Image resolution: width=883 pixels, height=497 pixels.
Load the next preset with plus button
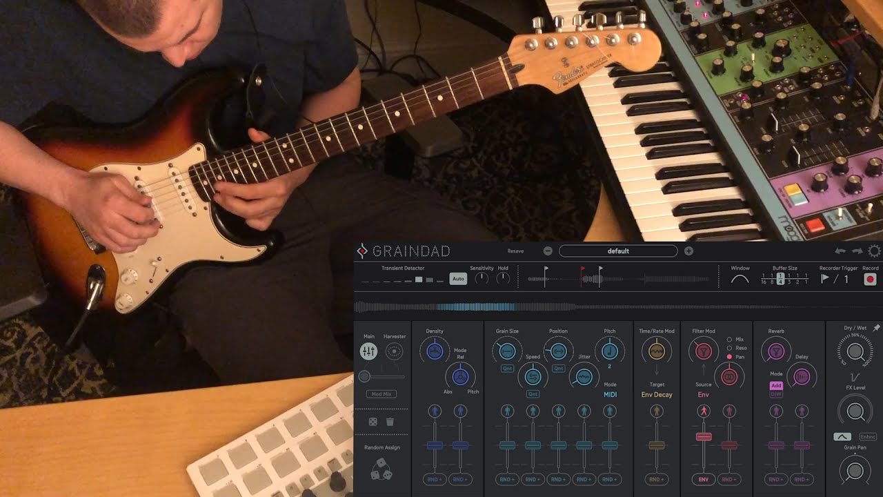[688, 251]
